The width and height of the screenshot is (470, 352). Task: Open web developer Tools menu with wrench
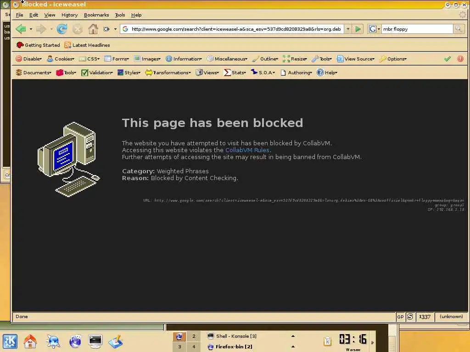pyautogui.click(x=322, y=59)
